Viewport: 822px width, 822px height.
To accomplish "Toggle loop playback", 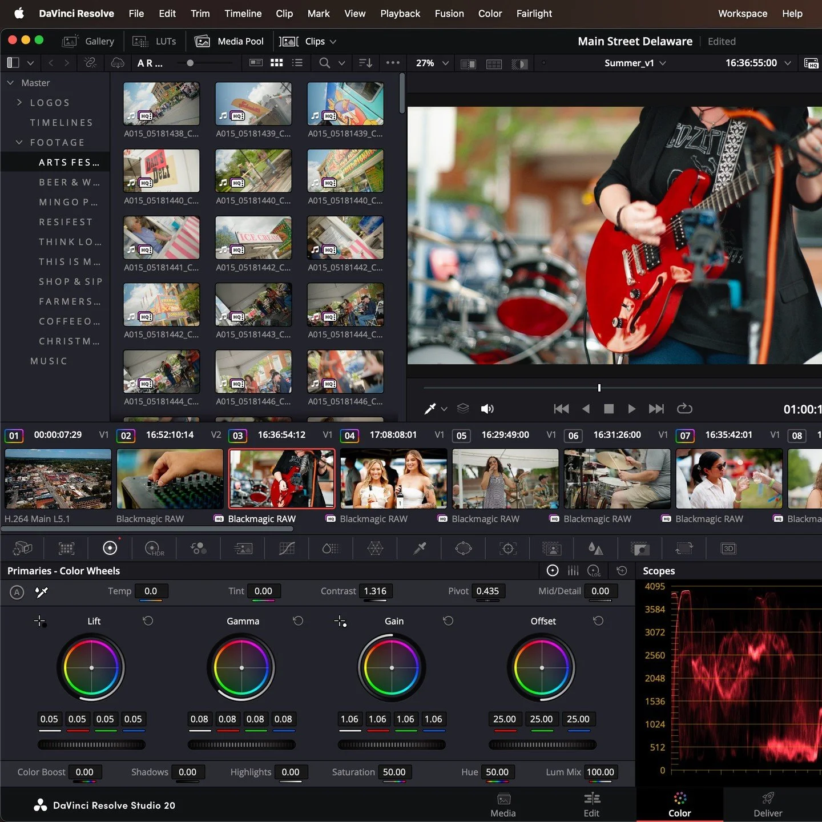I will click(684, 409).
